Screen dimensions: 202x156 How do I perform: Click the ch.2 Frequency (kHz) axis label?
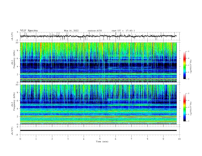[13, 101]
